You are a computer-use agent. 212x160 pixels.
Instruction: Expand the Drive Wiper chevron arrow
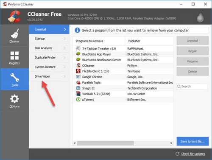[x=65, y=76]
